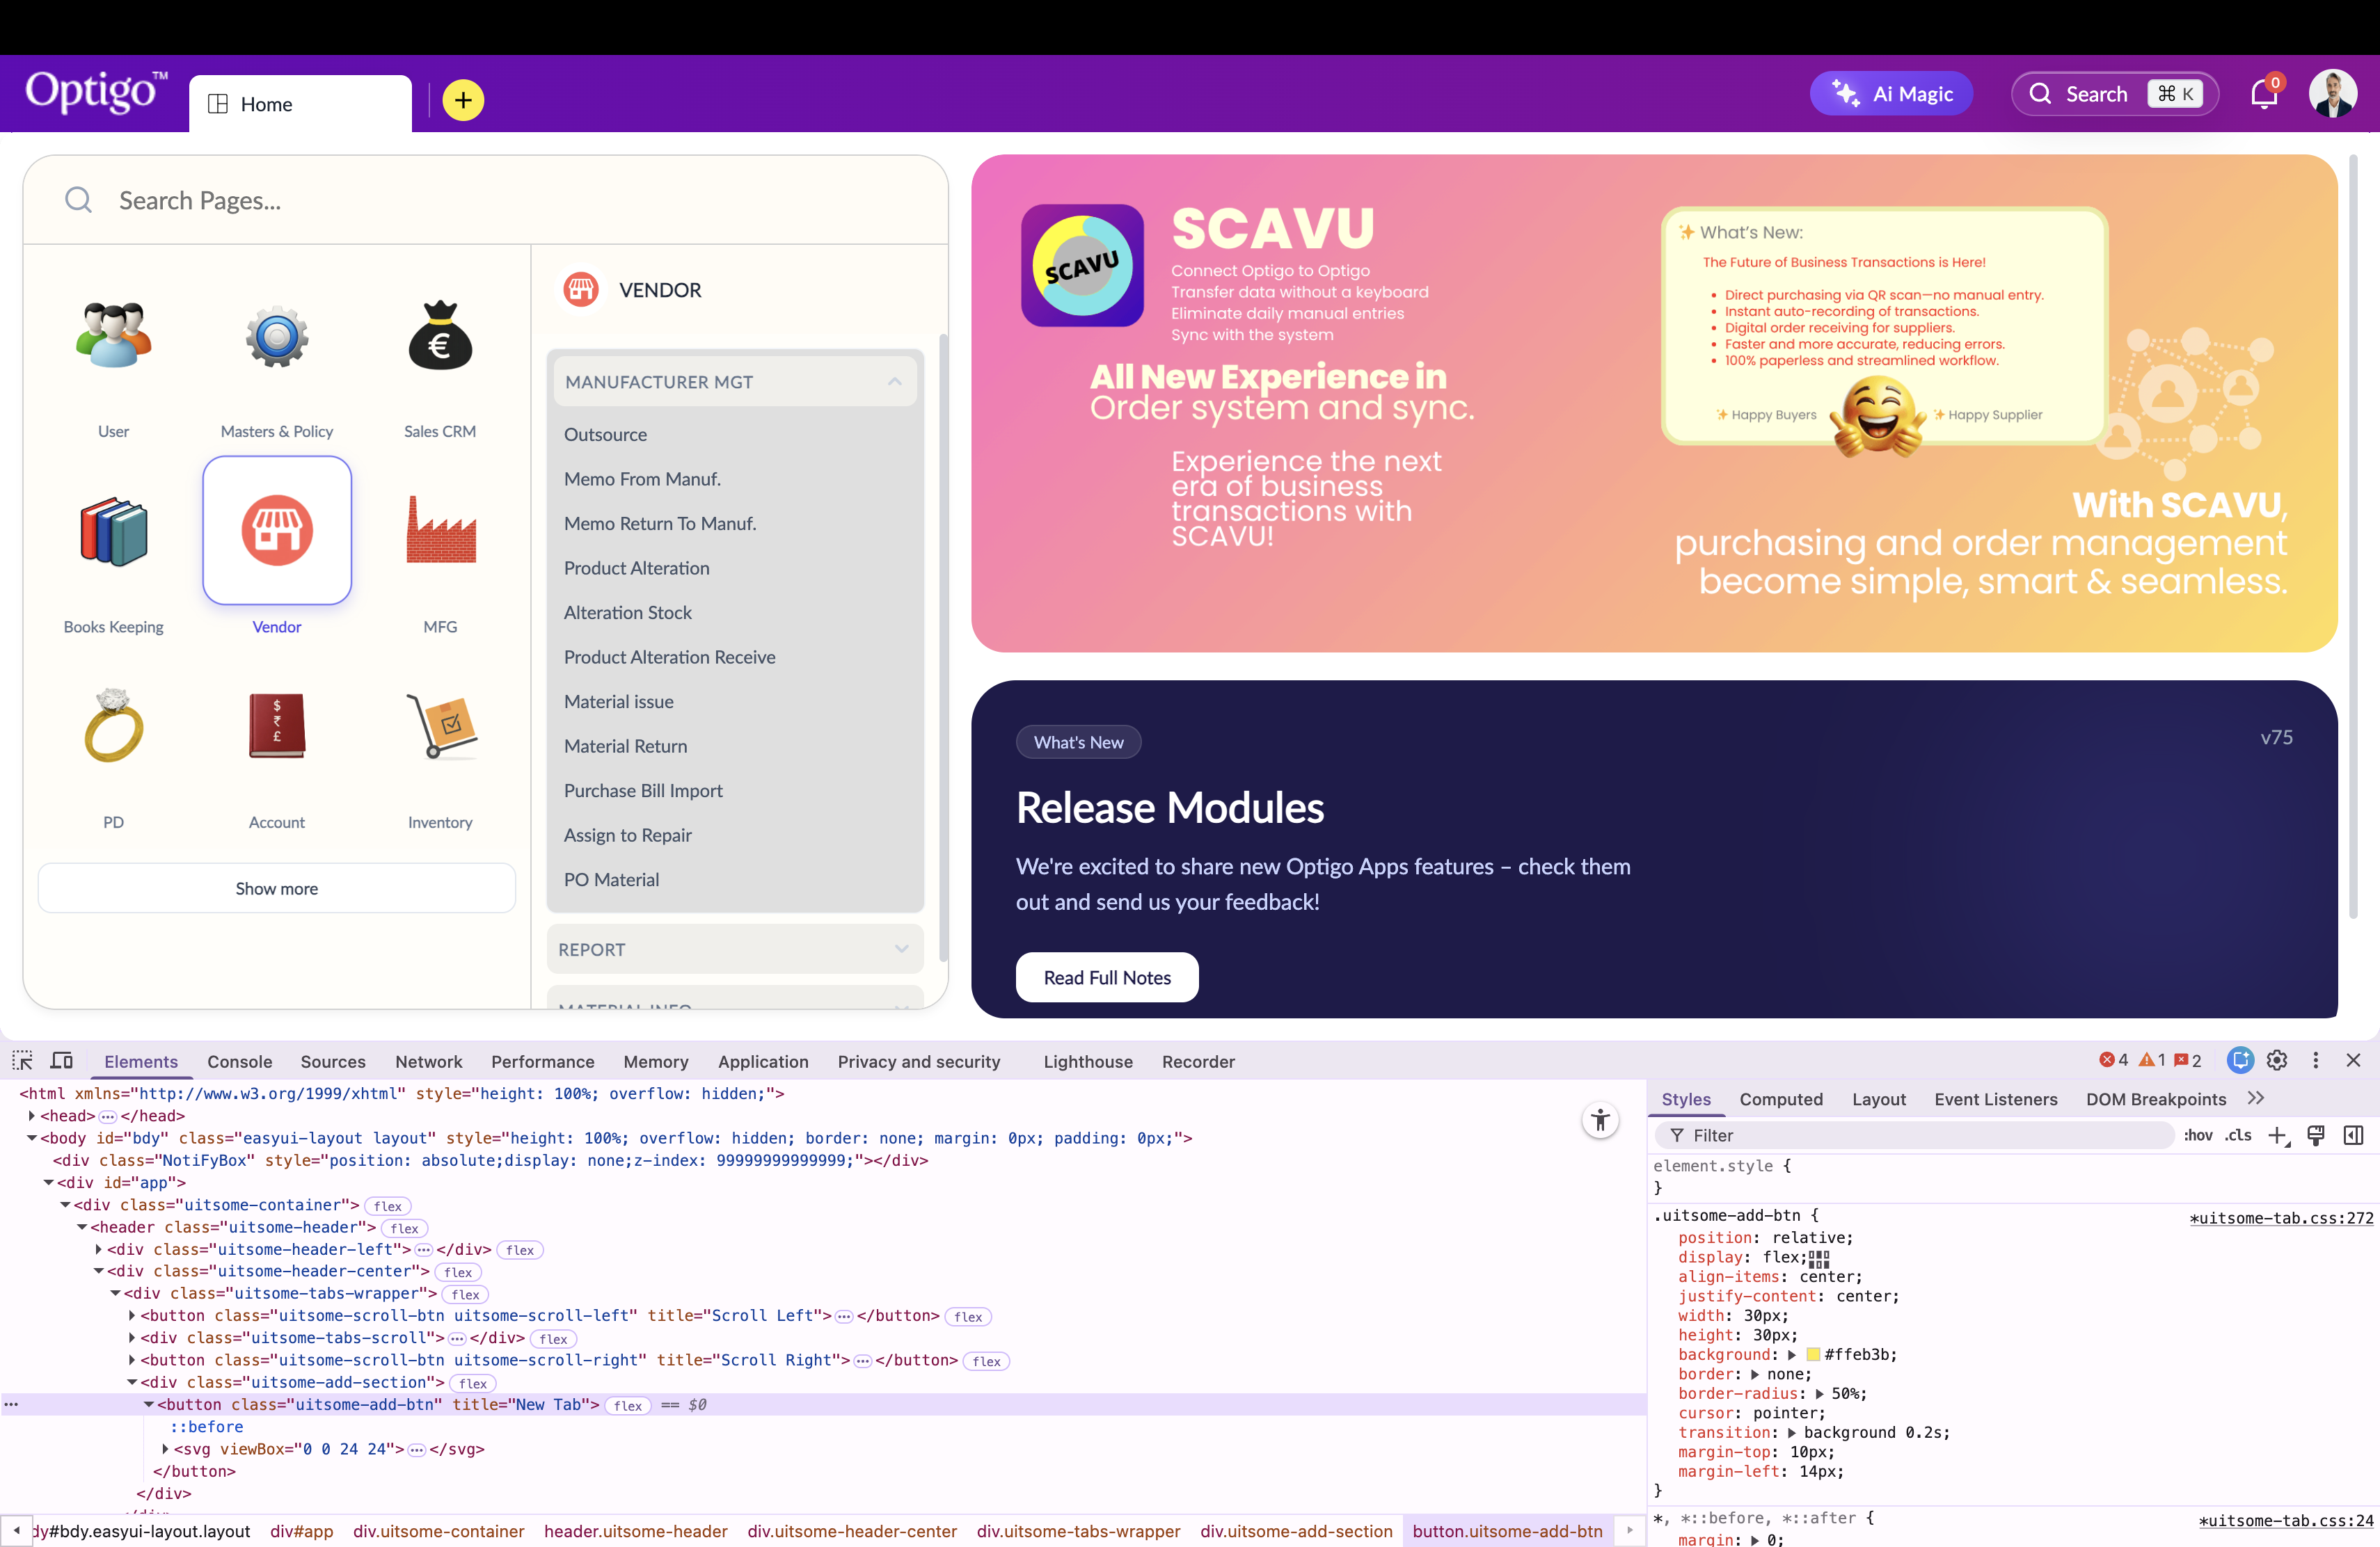The width and height of the screenshot is (2380, 1547).
Task: Open the PD ring icon
Action: [113, 726]
